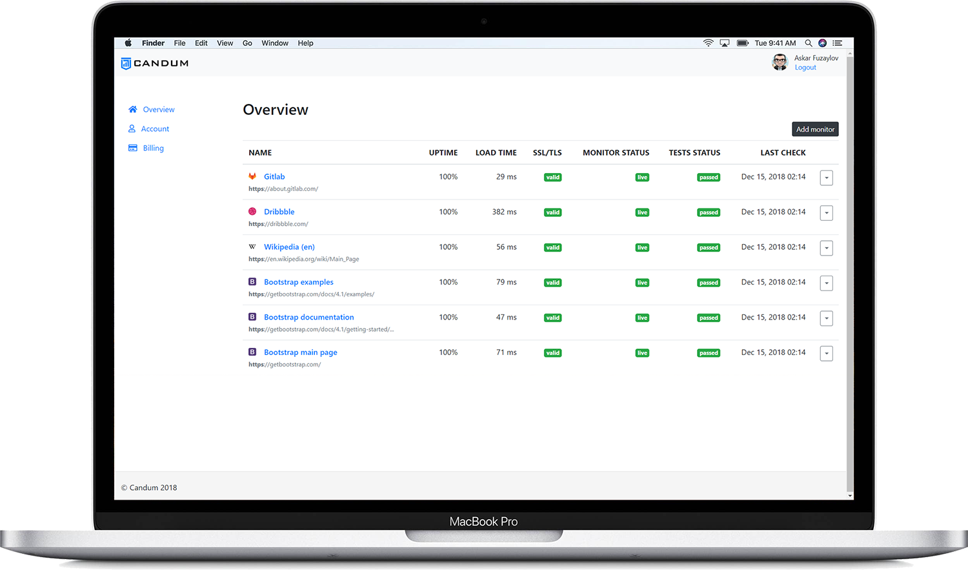Open the Bootstrap documentation monitor link
Image resolution: width=968 pixels, height=570 pixels.
309,317
